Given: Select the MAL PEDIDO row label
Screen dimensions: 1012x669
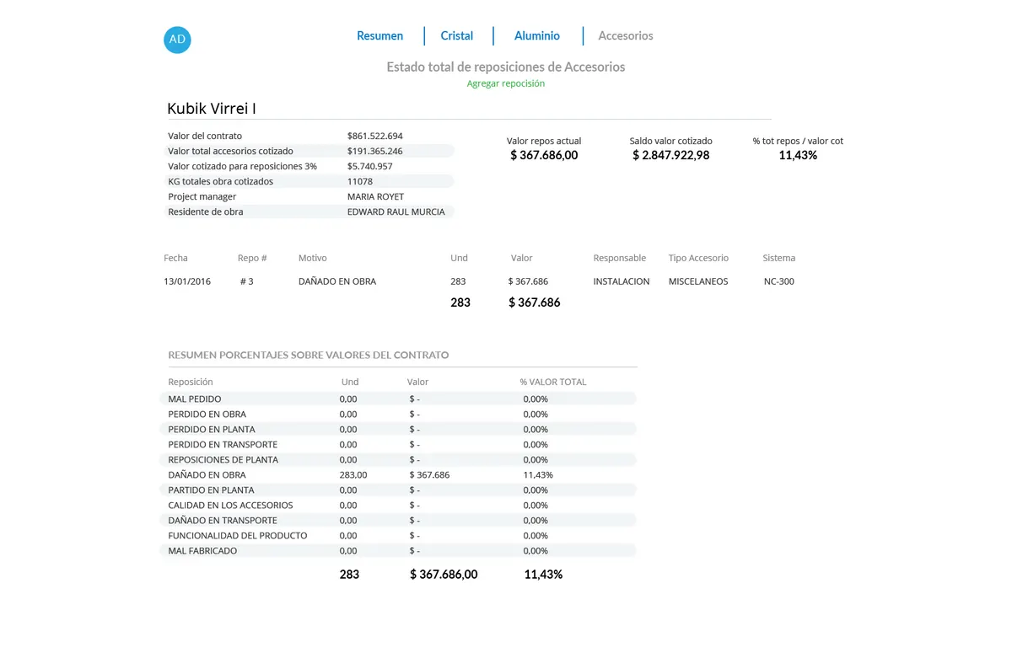Looking at the screenshot, I should (x=195, y=399).
